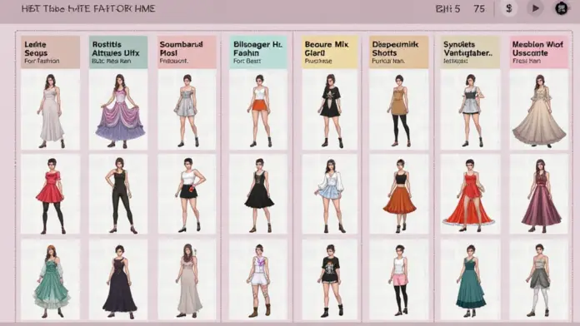This screenshot has width=580, height=326.
Task: Open the Bilsoager Fashin teal header
Action: coord(258,52)
